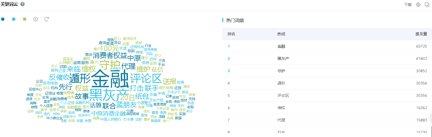Click the 排名 column header

[231, 34]
